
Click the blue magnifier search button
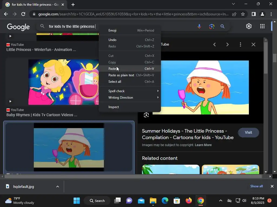point(222,26)
